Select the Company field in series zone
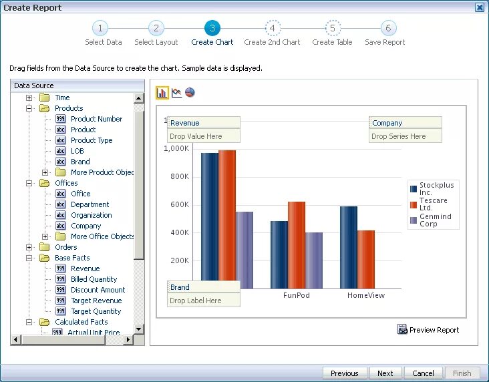Viewport: 489px width, 382px height. click(405, 123)
